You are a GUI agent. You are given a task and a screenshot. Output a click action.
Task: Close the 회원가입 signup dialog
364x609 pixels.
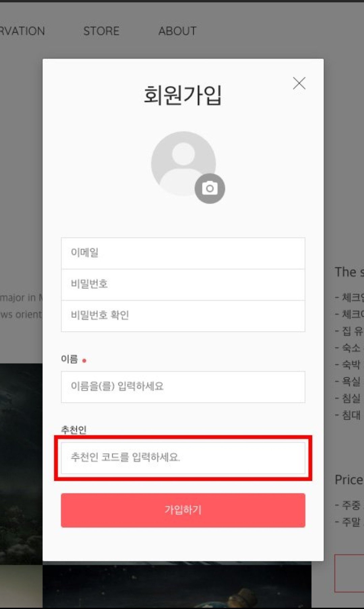(x=299, y=83)
